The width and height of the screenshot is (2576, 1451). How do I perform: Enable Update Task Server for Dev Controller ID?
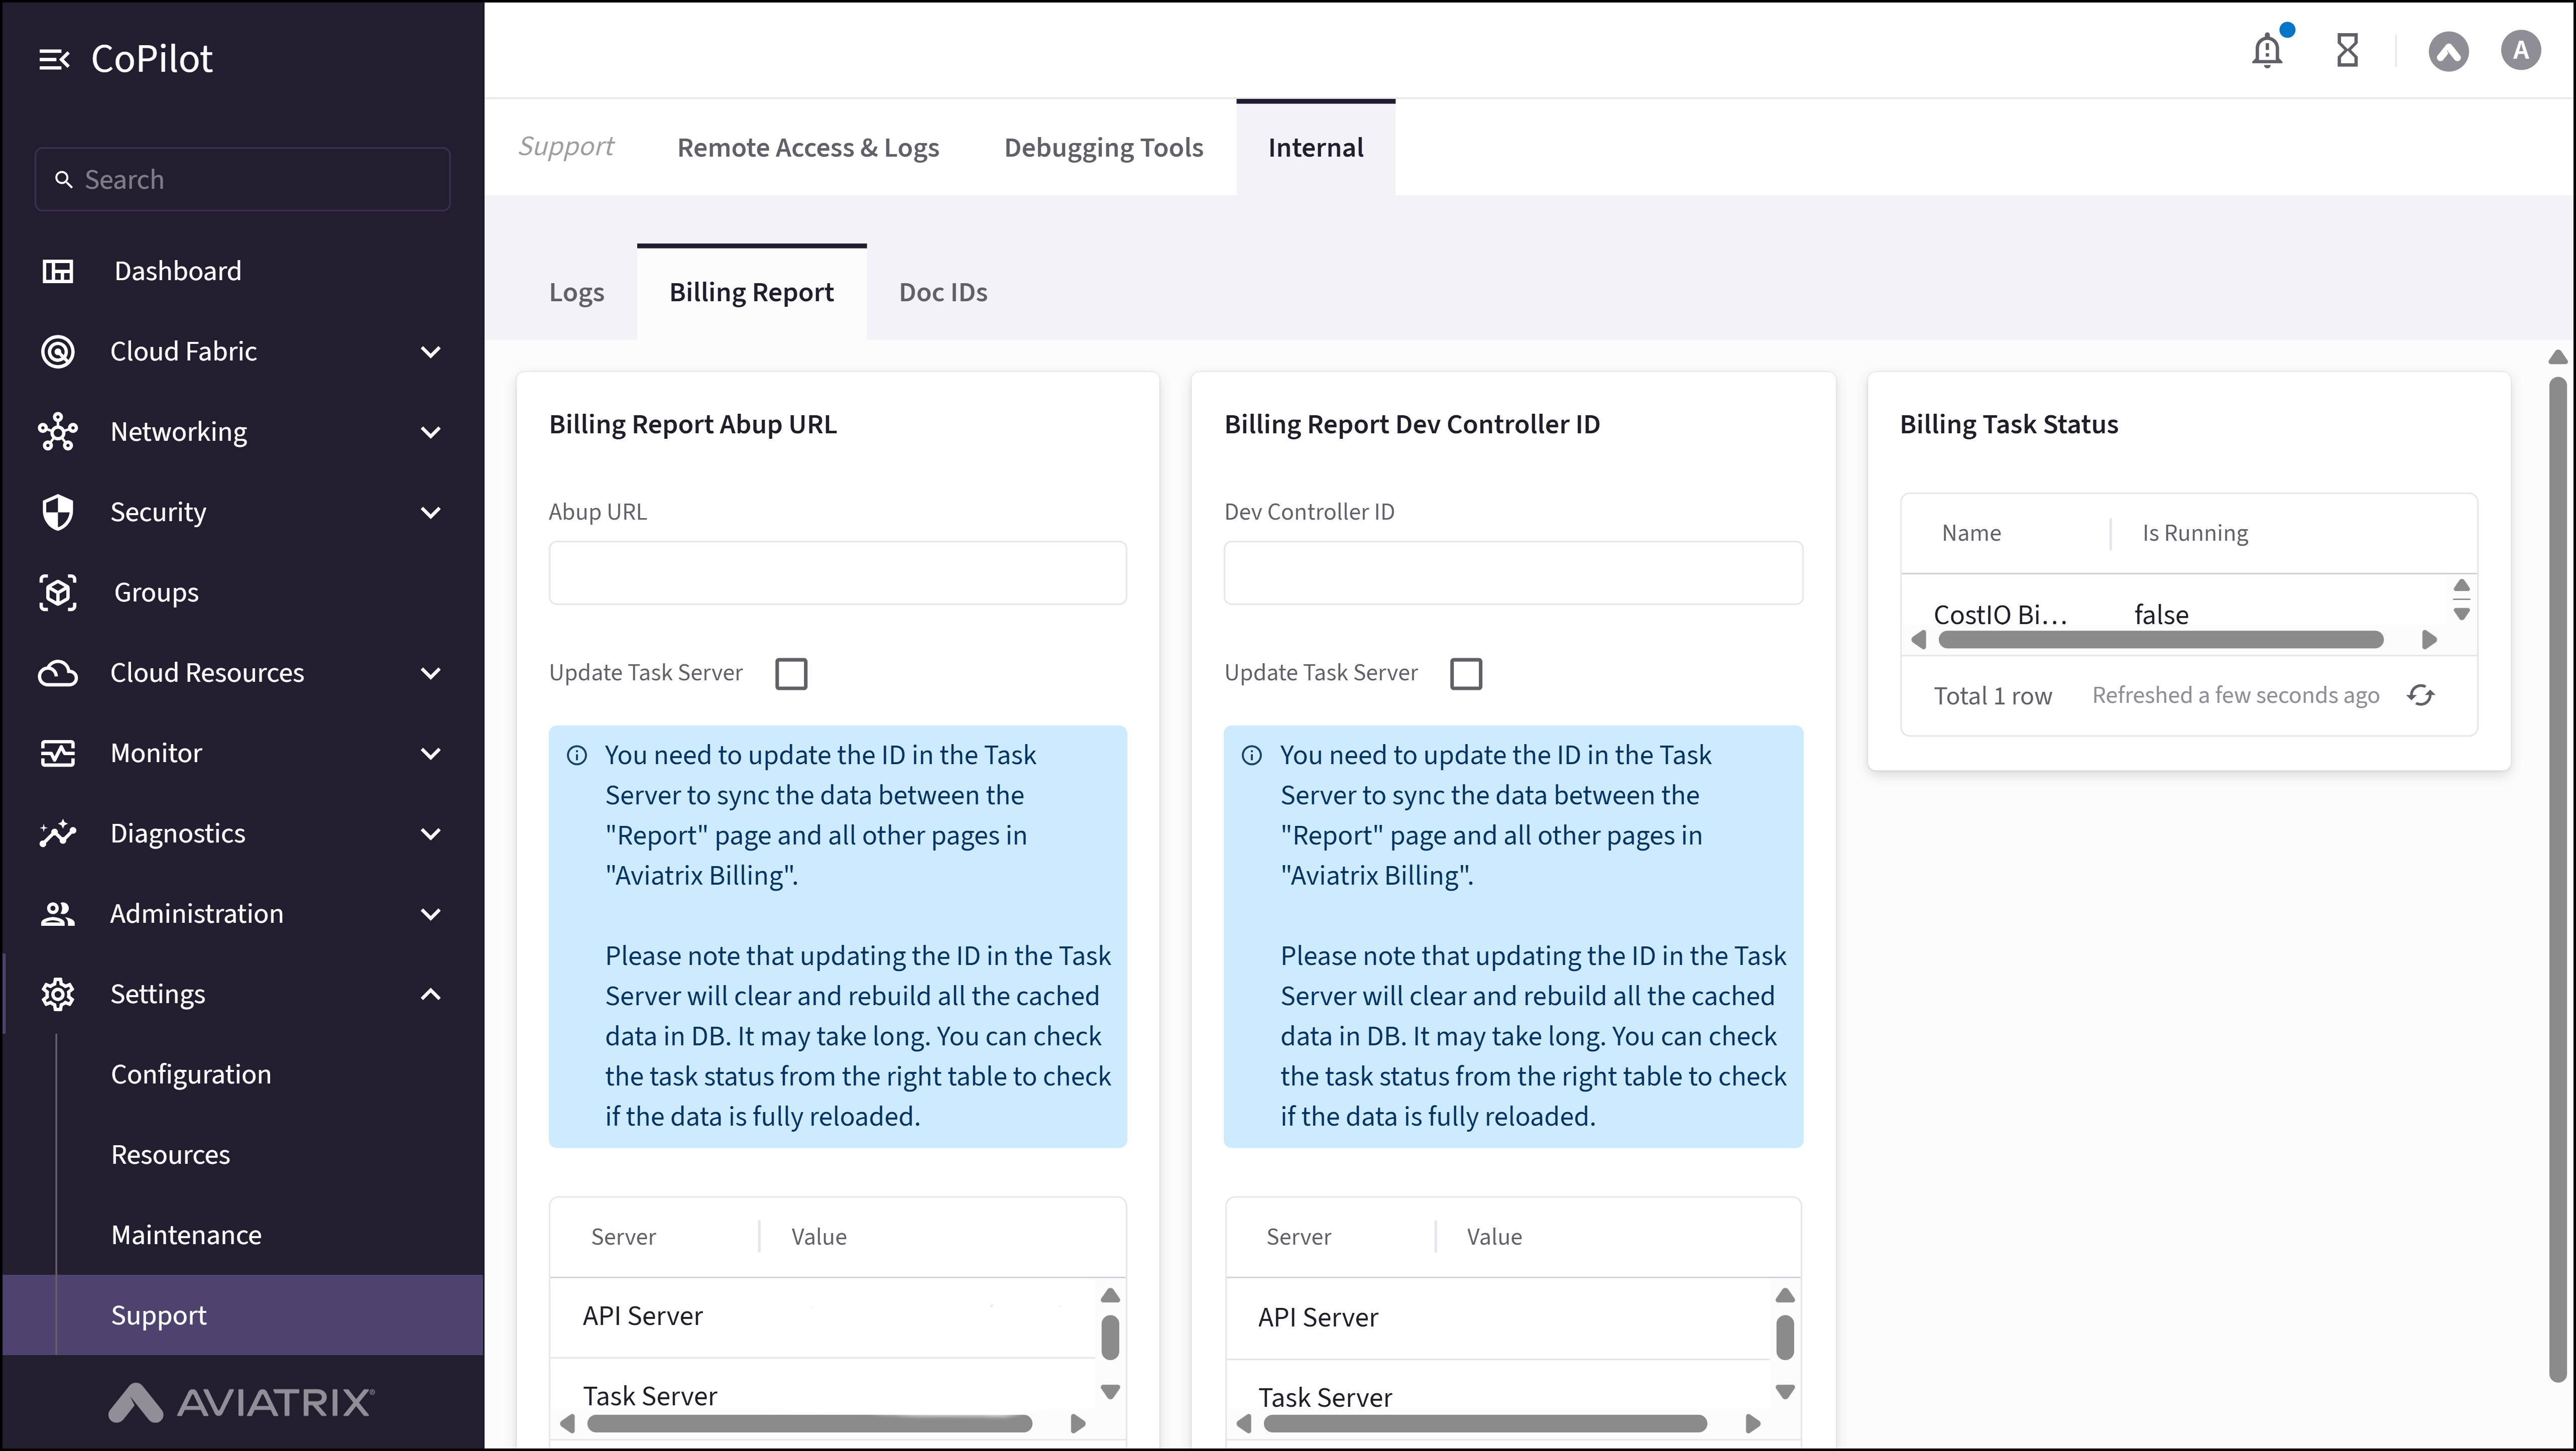click(x=1466, y=673)
